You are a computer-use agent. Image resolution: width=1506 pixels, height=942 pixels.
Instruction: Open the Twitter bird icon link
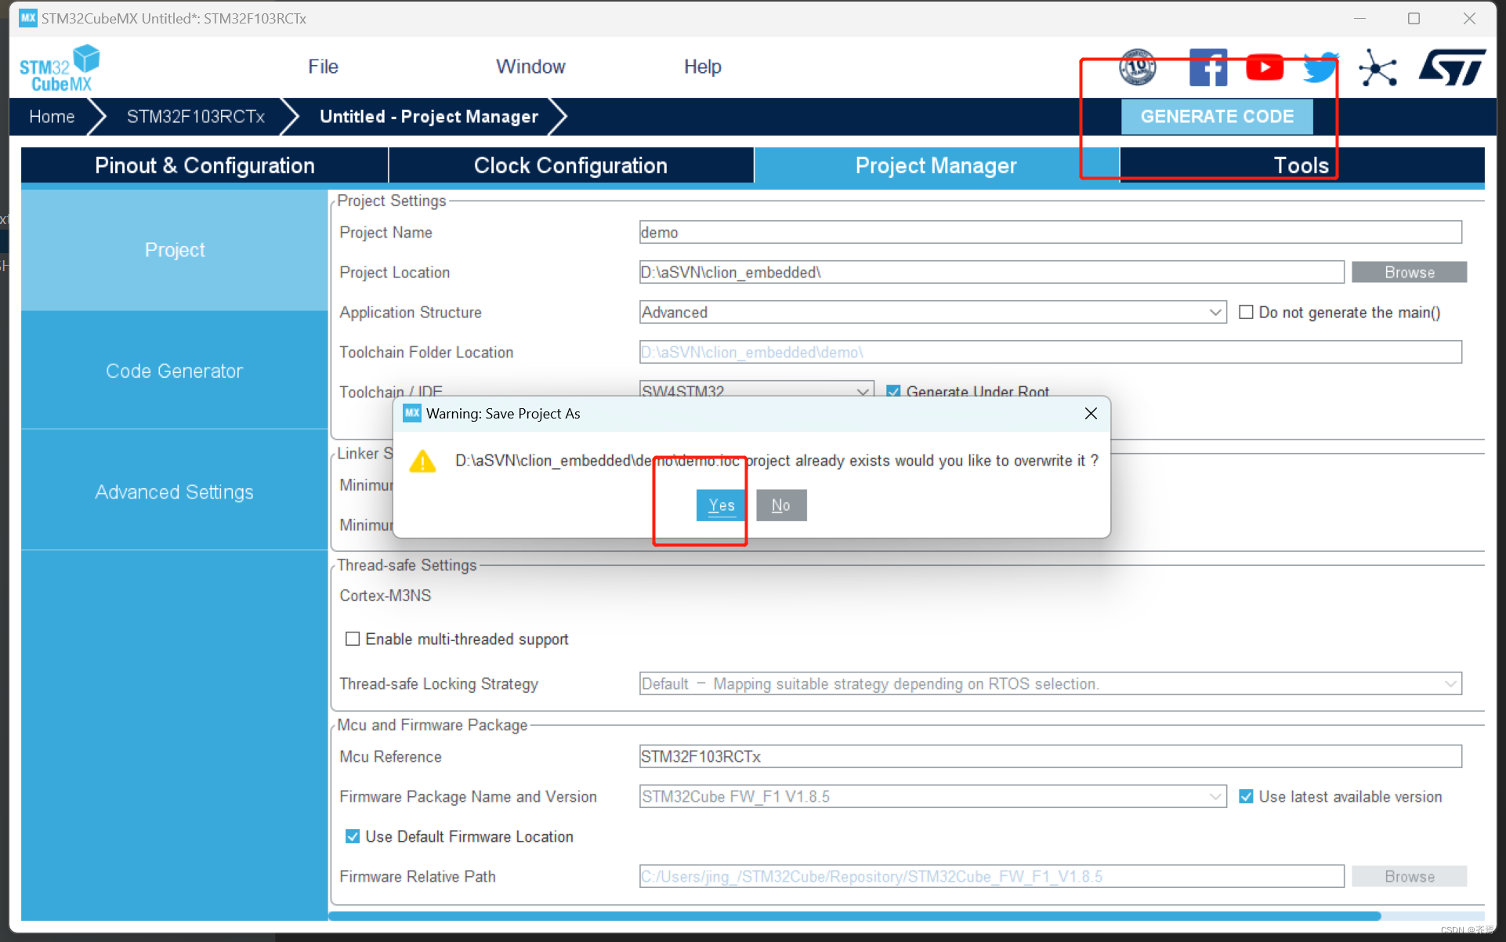tap(1320, 68)
